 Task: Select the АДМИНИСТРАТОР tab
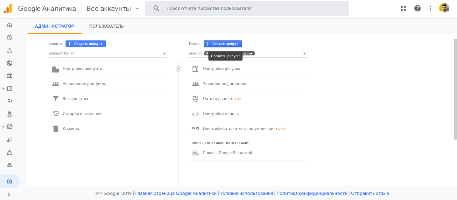54,26
